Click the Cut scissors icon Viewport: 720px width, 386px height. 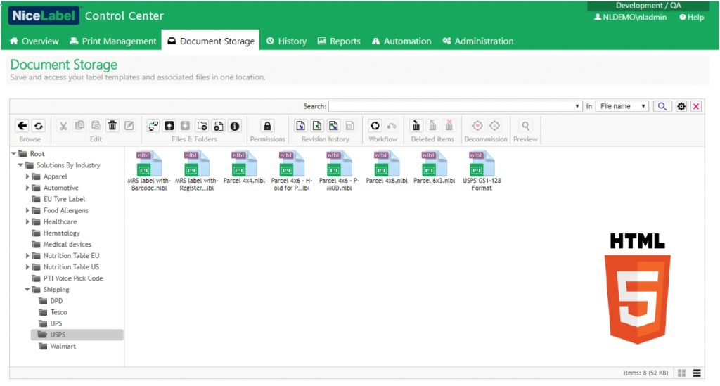point(63,126)
